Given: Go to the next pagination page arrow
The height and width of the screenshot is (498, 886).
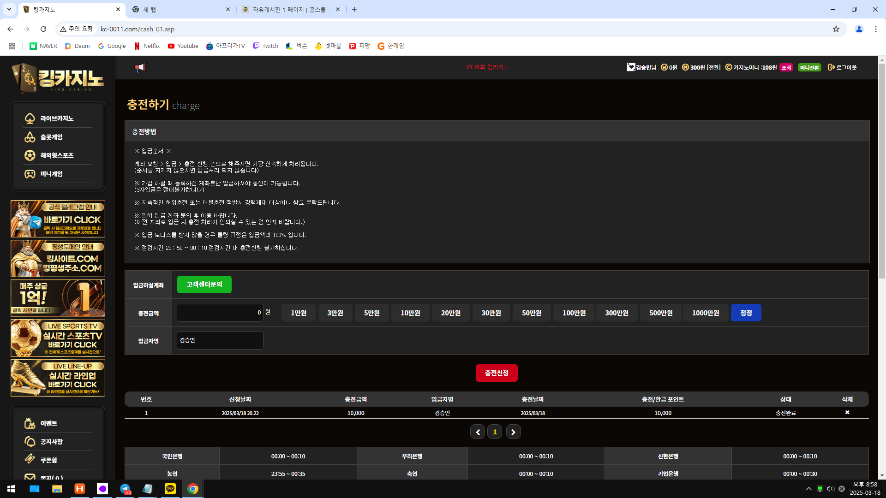Looking at the screenshot, I should pyautogui.click(x=513, y=432).
